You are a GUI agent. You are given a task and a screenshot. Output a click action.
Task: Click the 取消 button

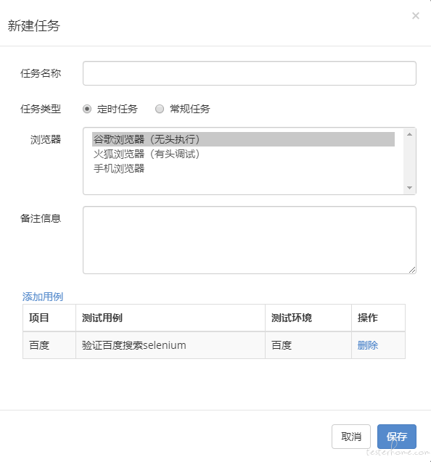[x=351, y=437]
